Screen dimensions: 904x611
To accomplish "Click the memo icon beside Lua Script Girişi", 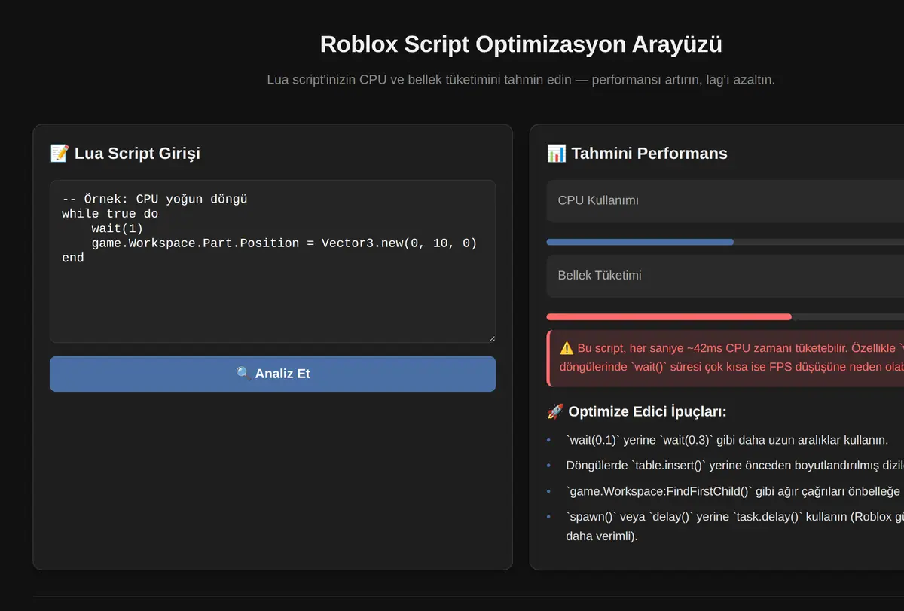I will click(60, 154).
